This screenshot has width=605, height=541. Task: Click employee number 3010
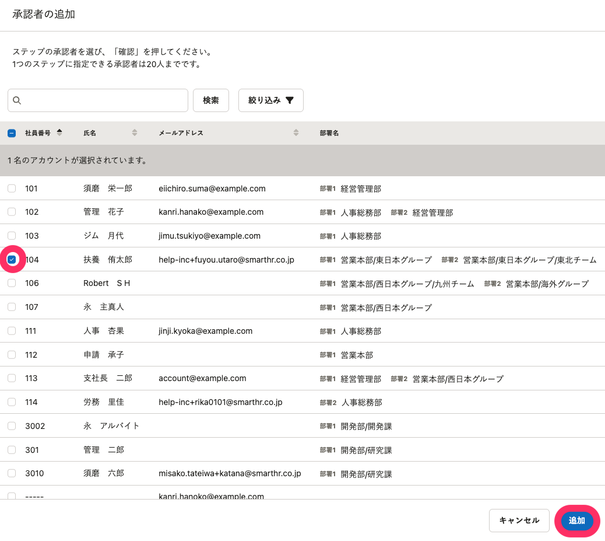pyautogui.click(x=35, y=473)
